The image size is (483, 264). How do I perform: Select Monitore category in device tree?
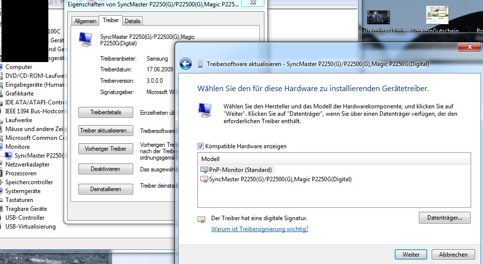click(18, 147)
